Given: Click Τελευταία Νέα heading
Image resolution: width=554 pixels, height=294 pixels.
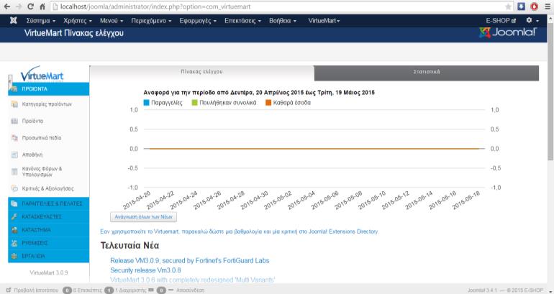Looking at the screenshot, I should 130,245.
